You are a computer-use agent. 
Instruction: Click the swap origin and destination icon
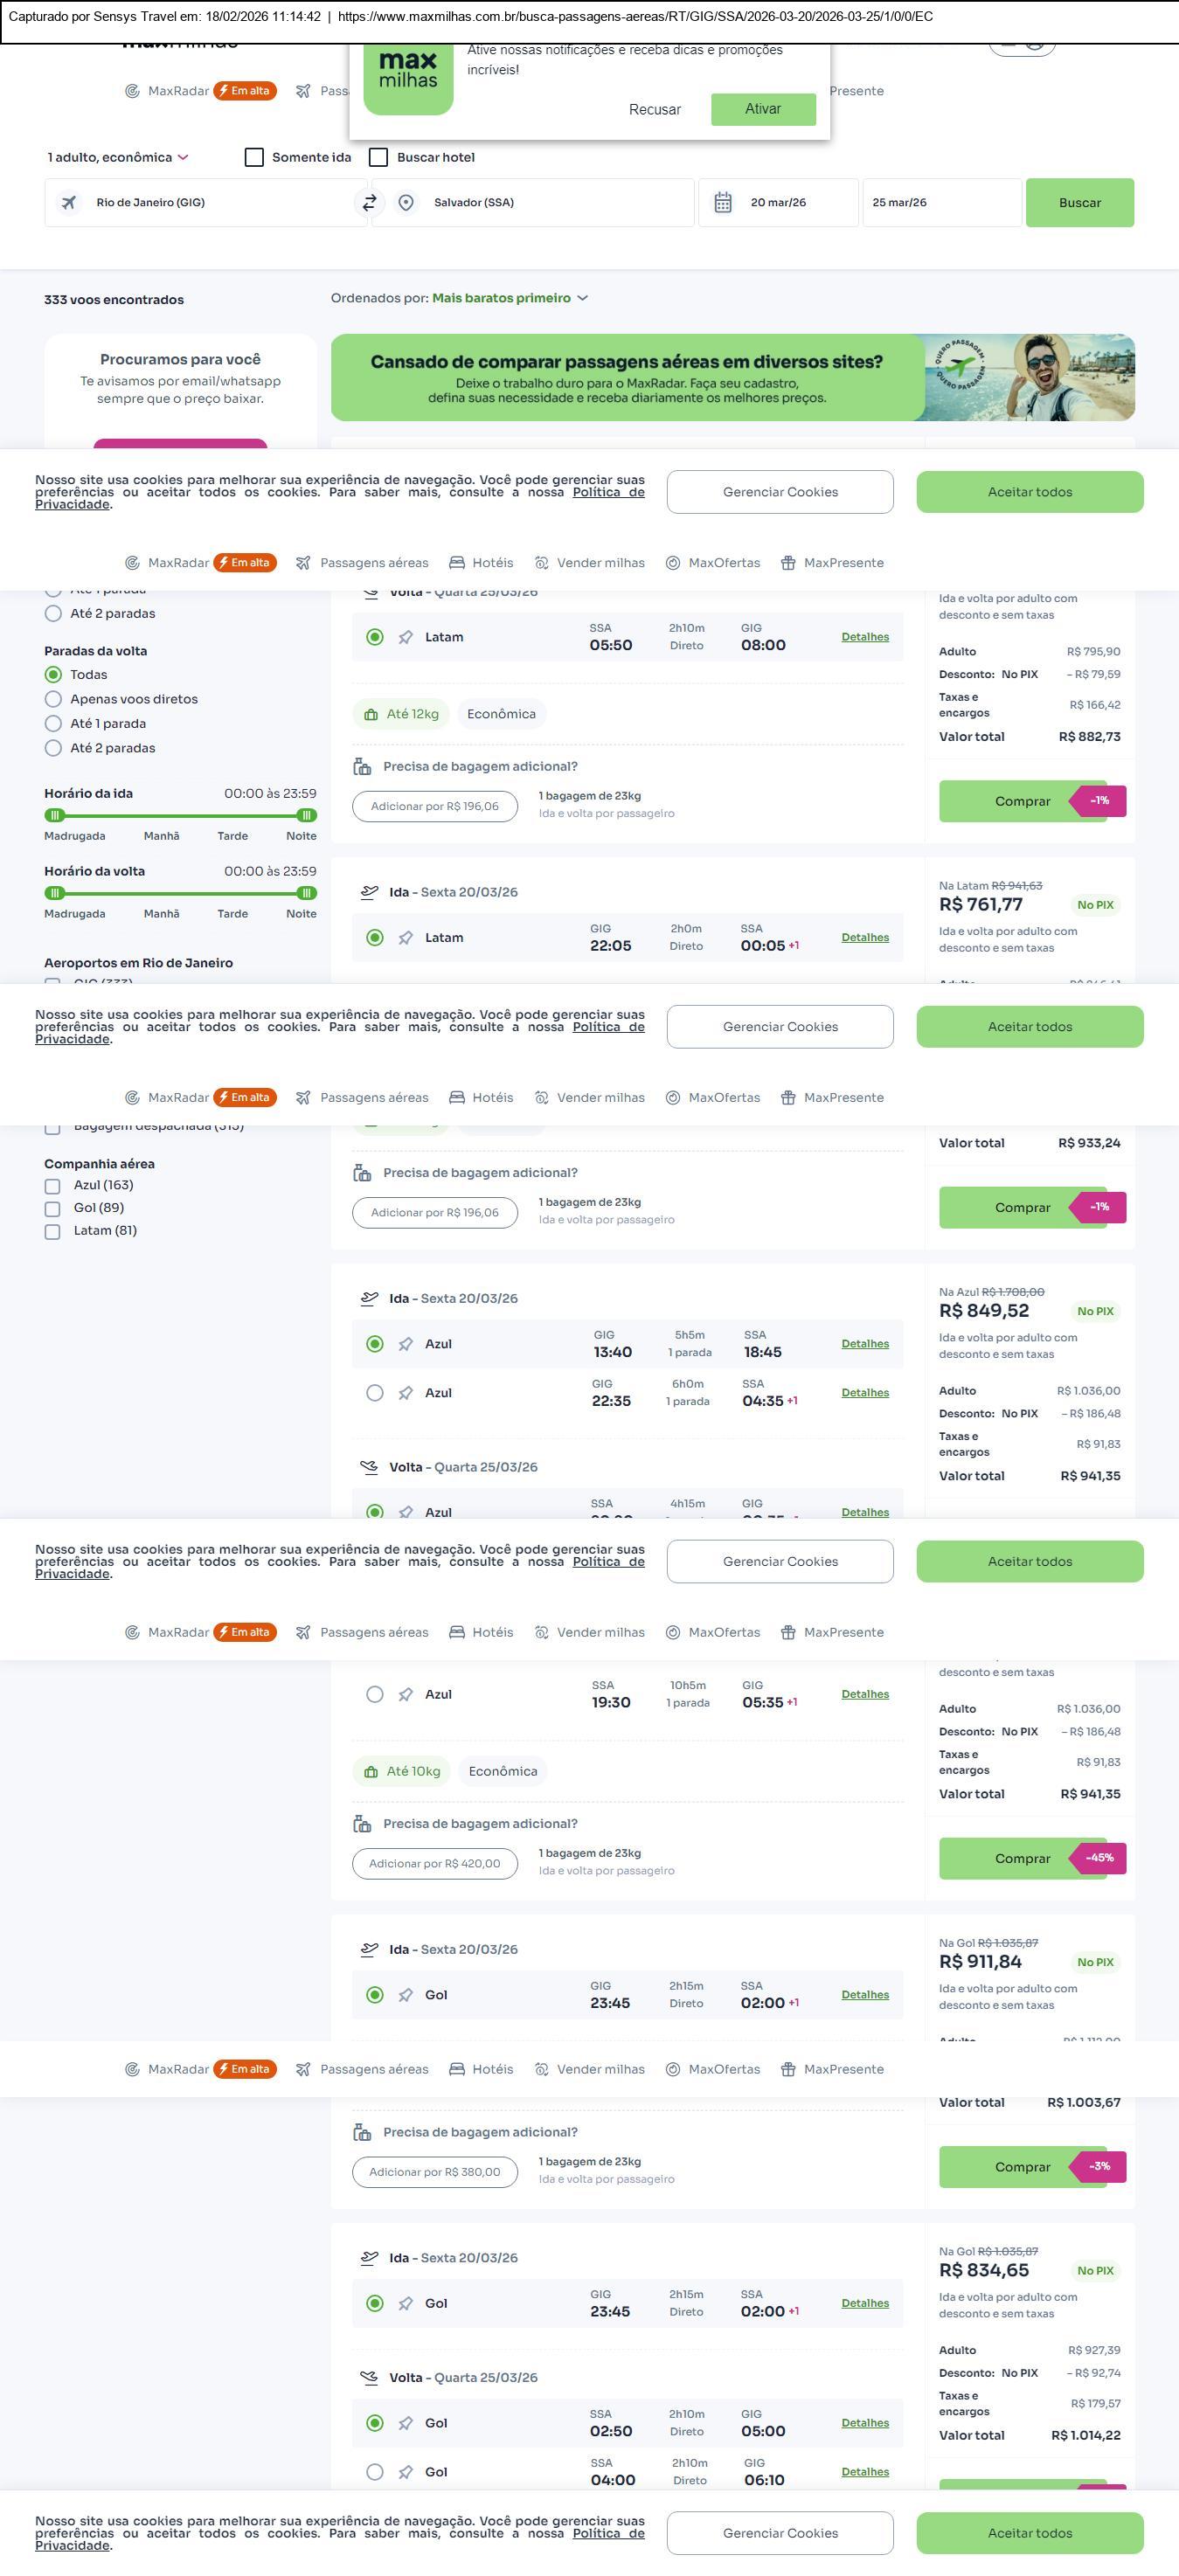[369, 203]
